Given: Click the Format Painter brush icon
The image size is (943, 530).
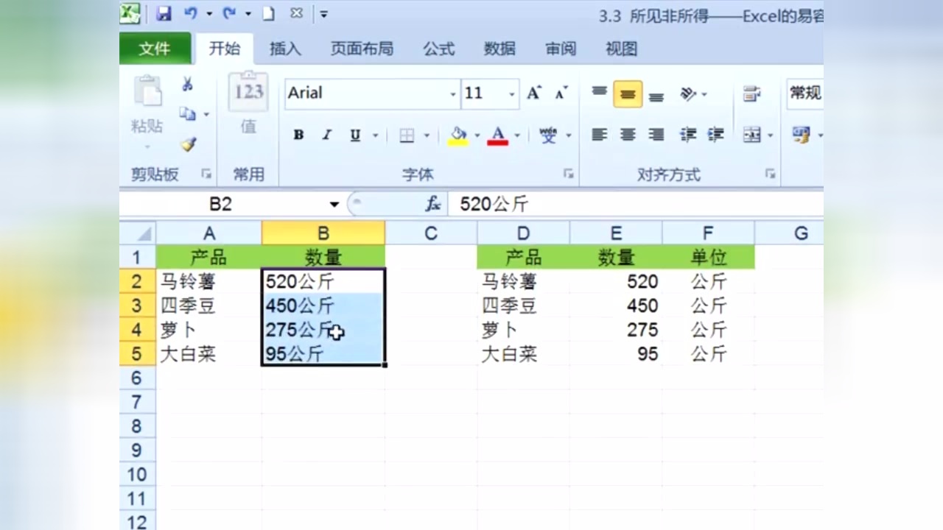Looking at the screenshot, I should pos(189,144).
